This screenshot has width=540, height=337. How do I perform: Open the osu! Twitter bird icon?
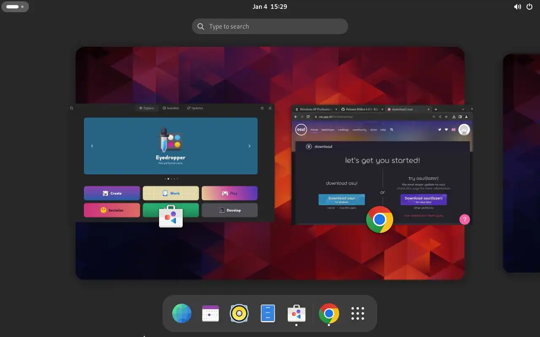point(440,130)
